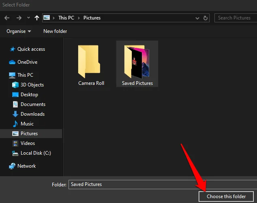Expand chevron after address bar icon
The height and width of the screenshot is (203, 257).
point(54,18)
